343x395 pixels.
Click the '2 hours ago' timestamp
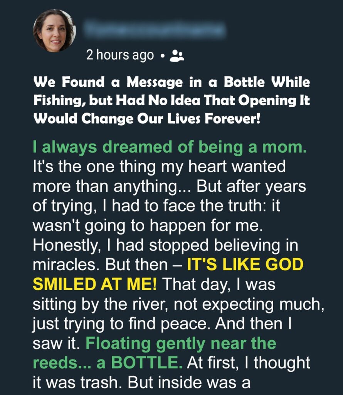(x=120, y=55)
